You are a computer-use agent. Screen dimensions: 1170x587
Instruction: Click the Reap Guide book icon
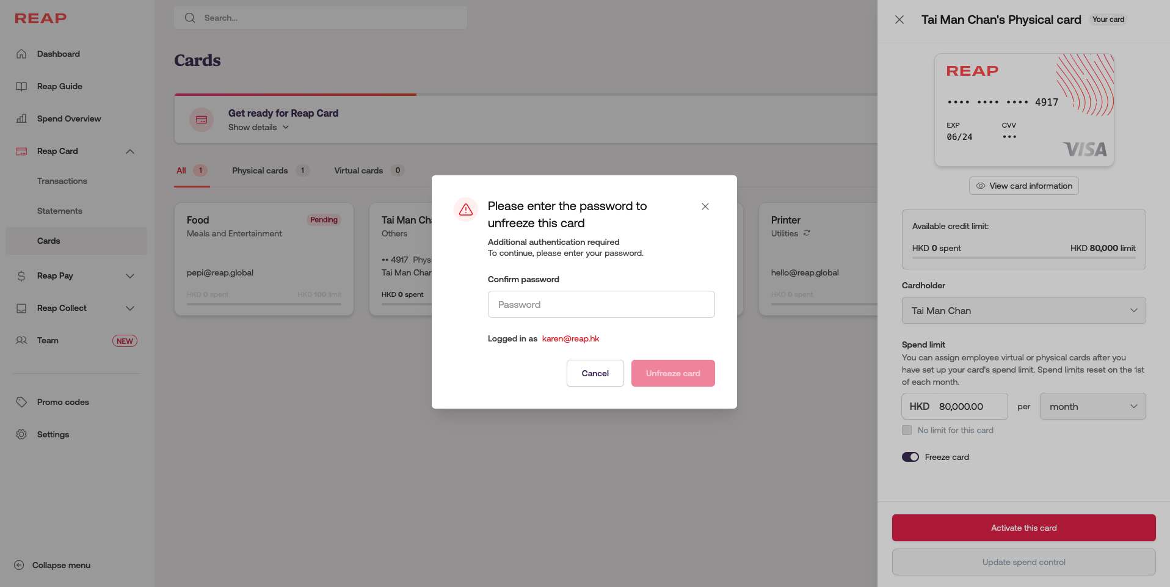pos(21,86)
